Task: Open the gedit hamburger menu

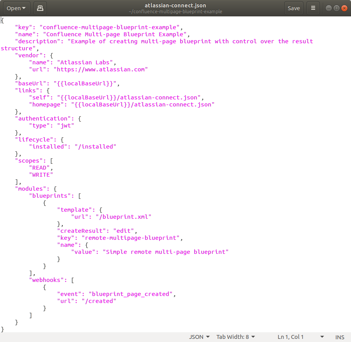Action: (313, 8)
